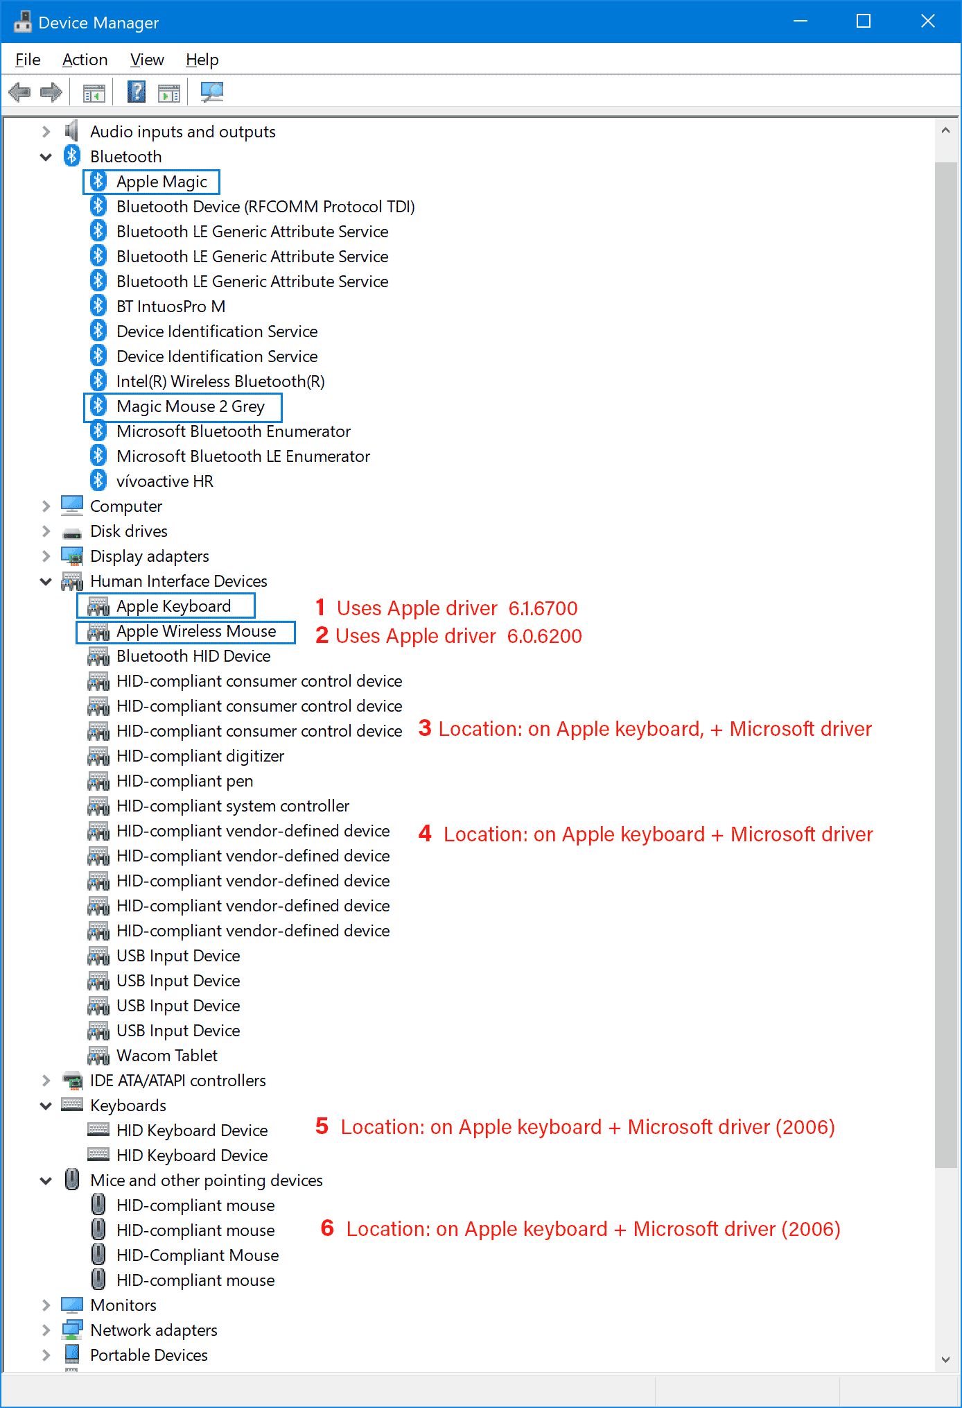Select Apple Keyboard device
962x1408 pixels.
(173, 606)
